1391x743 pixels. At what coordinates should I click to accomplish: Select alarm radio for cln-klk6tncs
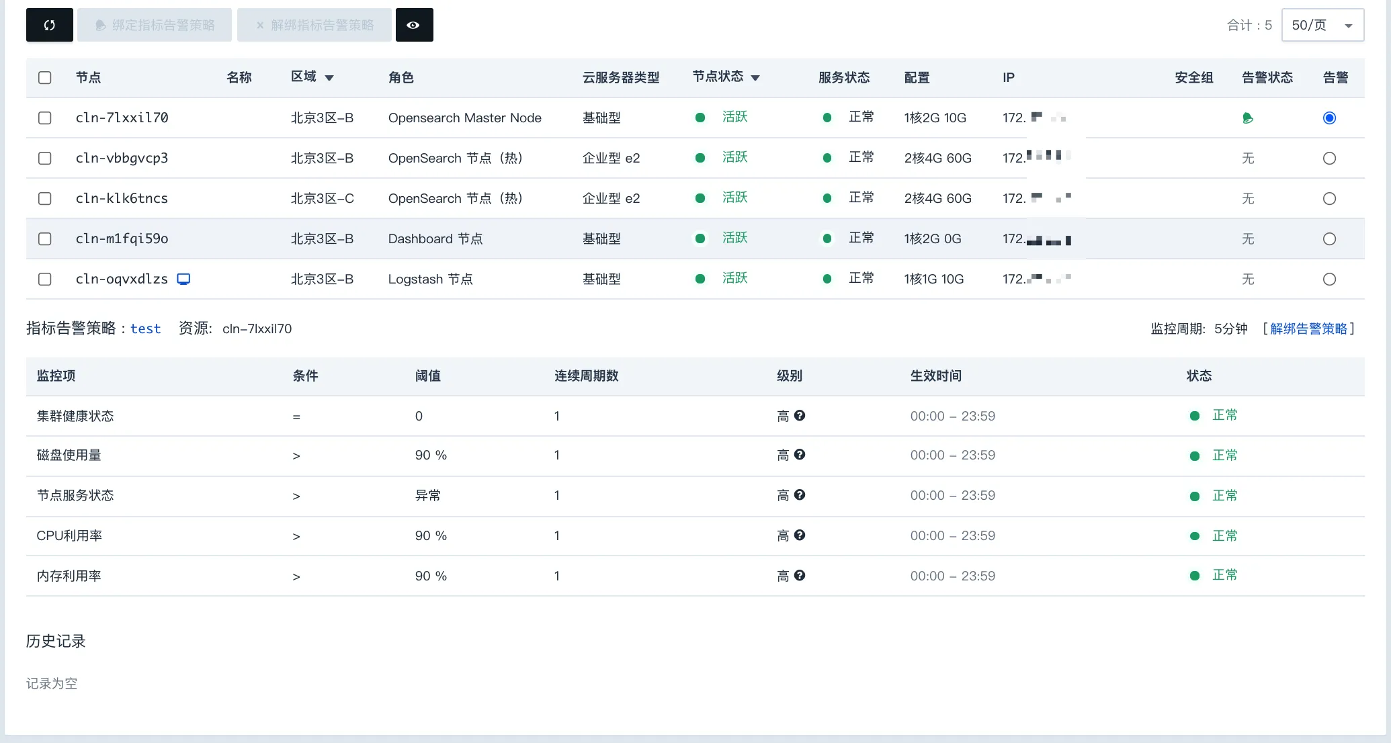1329,198
